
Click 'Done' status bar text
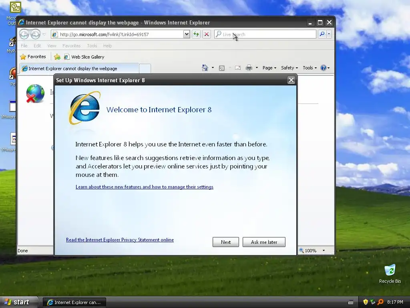coord(23,251)
